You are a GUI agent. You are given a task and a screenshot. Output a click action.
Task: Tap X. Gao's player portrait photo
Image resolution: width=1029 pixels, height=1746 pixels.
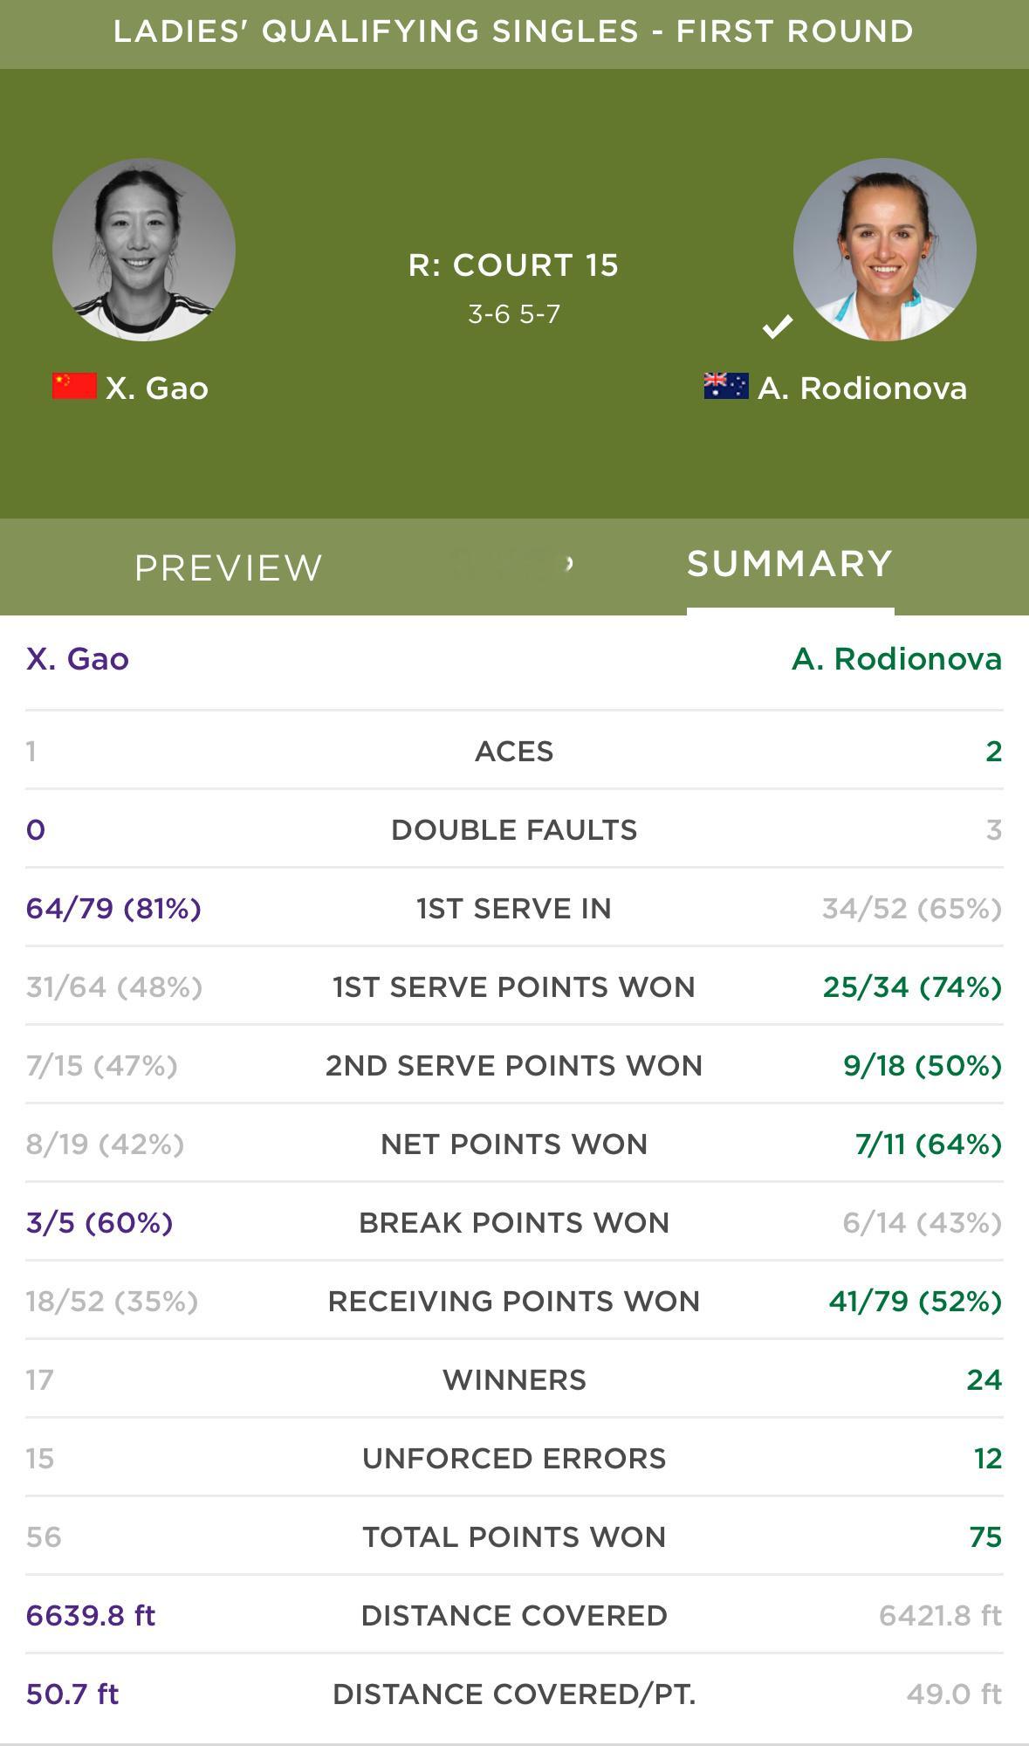click(x=144, y=250)
